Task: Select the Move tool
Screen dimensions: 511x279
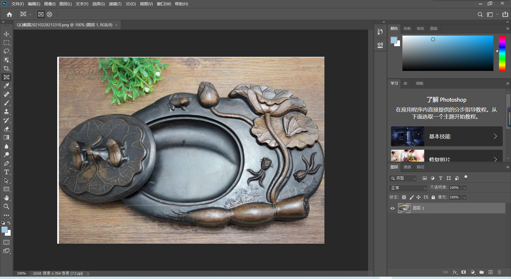Action: point(6,34)
